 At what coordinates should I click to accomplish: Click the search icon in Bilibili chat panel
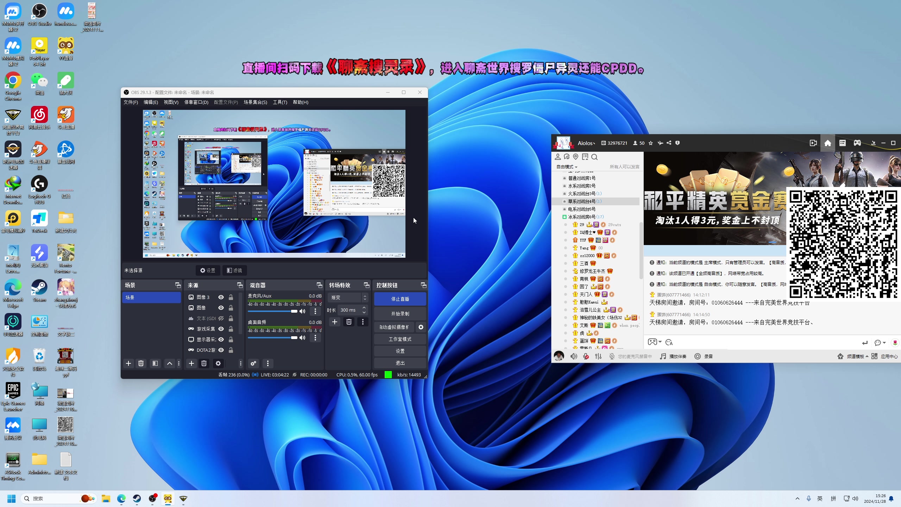click(595, 157)
